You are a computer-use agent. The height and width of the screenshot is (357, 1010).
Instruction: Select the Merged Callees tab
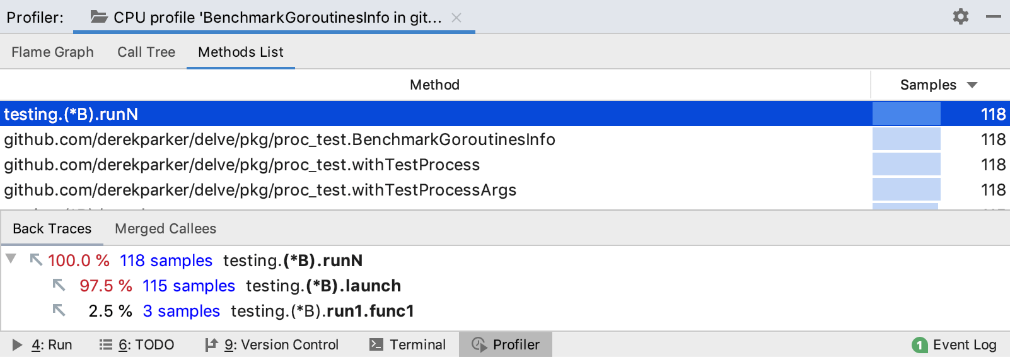tap(165, 228)
